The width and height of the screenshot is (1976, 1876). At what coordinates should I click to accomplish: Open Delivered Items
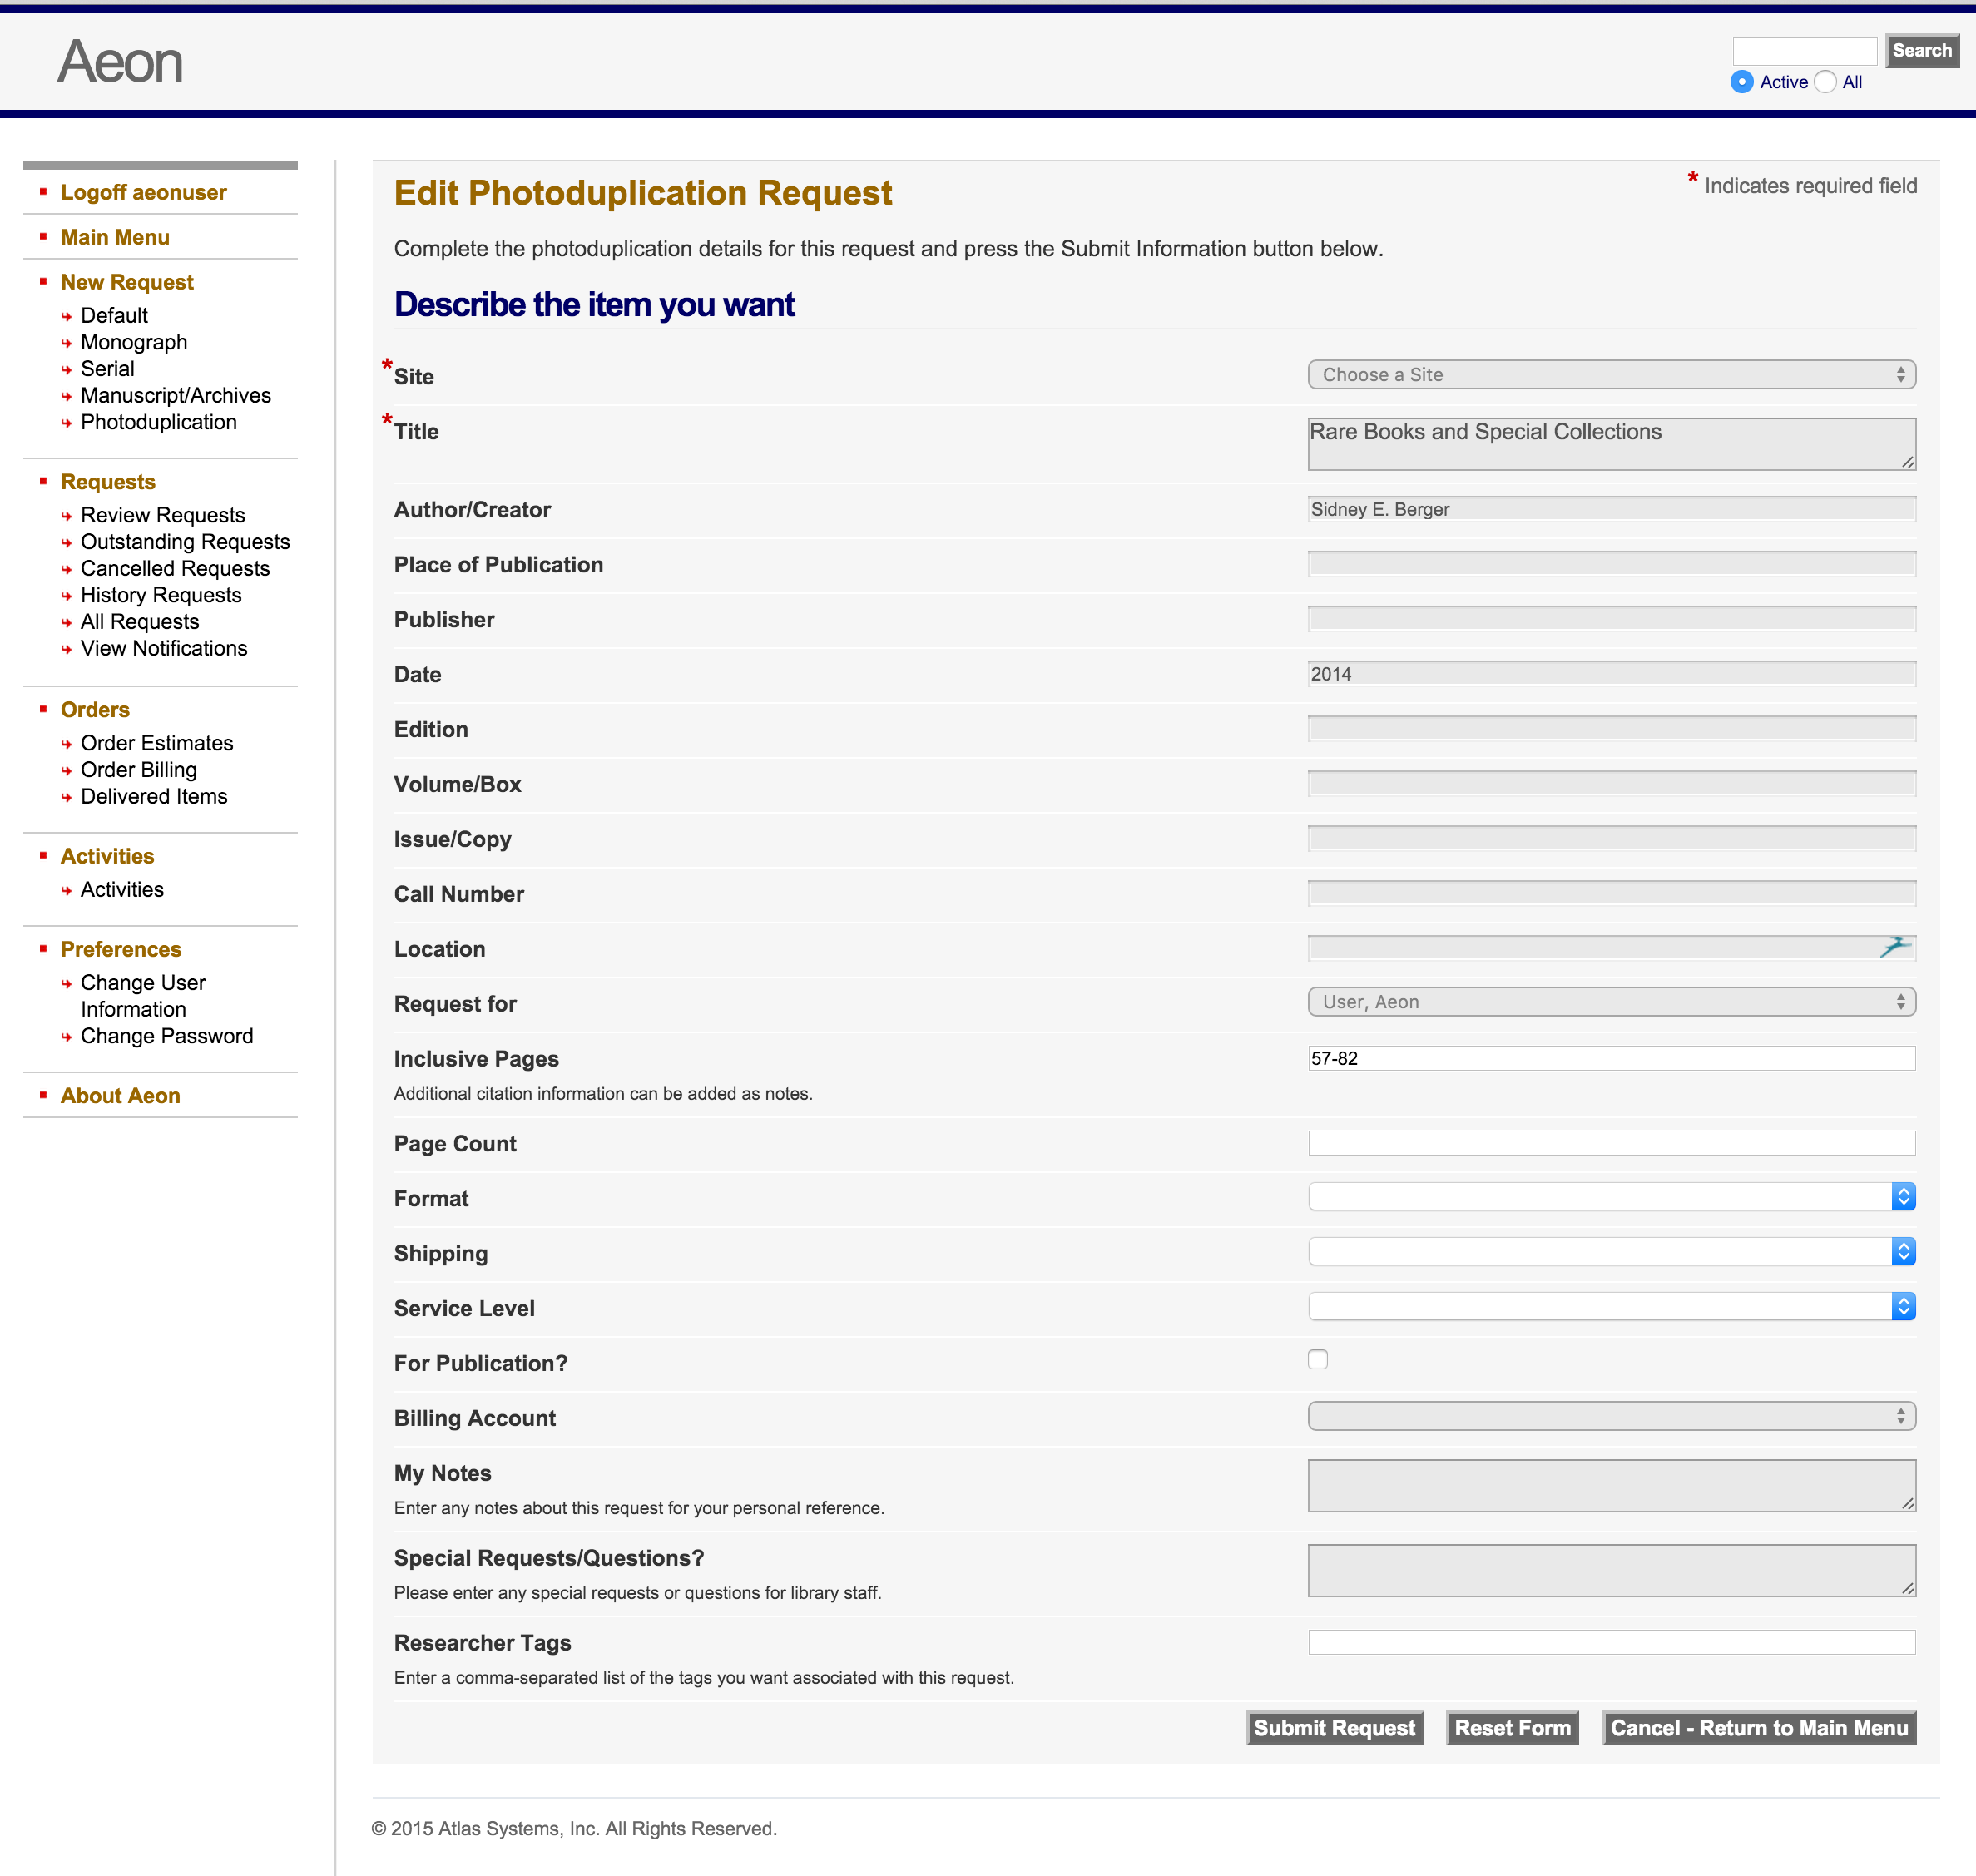point(154,797)
